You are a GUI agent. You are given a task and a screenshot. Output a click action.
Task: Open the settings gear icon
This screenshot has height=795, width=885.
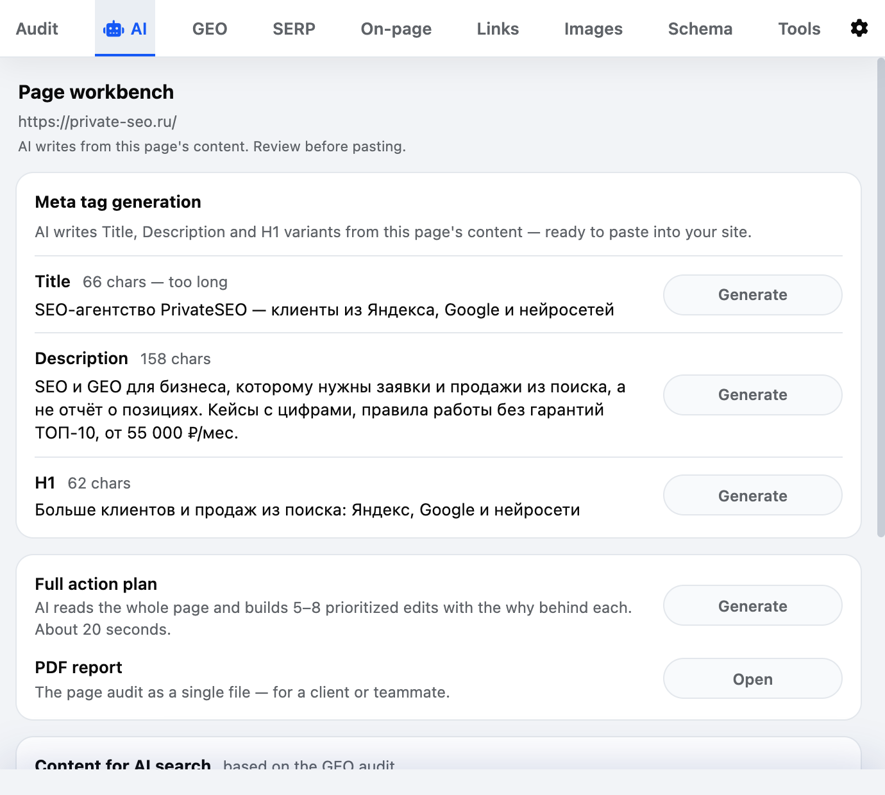tap(859, 28)
